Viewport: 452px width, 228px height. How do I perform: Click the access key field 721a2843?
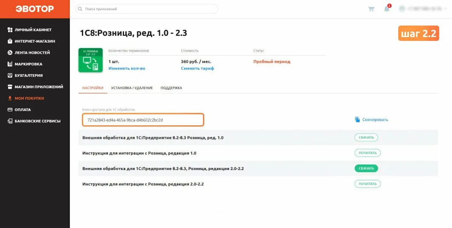[x=143, y=120]
